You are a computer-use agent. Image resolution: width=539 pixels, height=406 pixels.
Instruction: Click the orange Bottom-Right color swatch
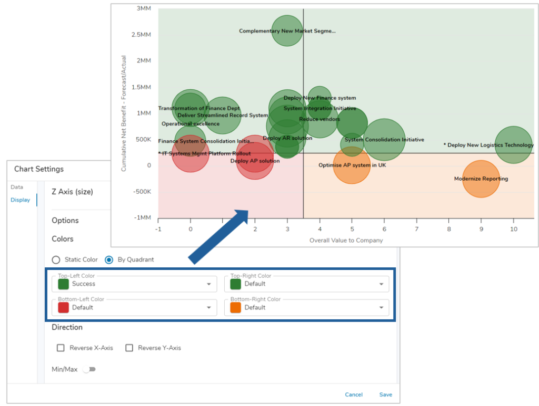point(236,308)
